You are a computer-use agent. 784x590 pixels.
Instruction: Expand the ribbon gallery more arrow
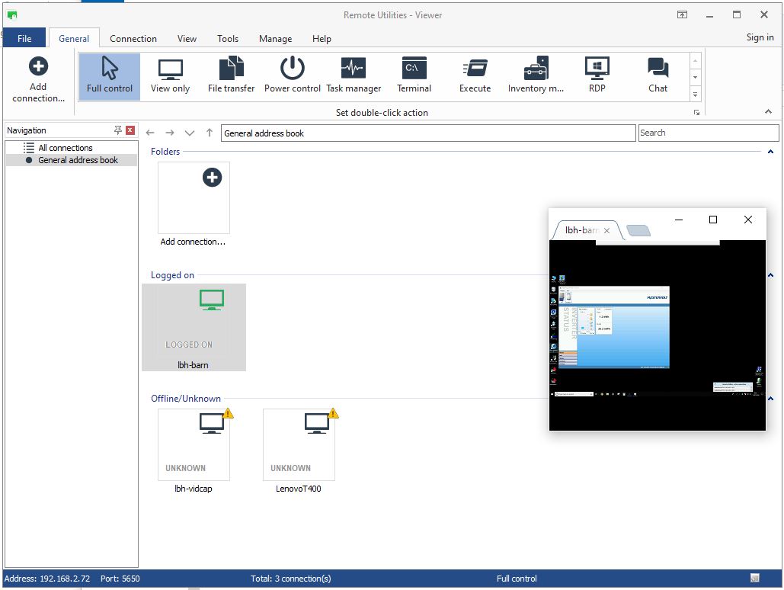pyautogui.click(x=695, y=95)
